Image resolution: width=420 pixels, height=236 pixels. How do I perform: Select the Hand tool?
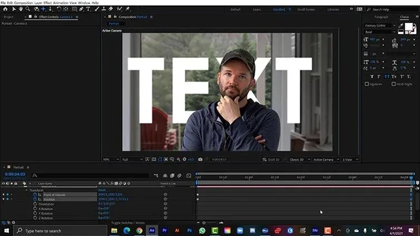pyautogui.click(x=21, y=9)
